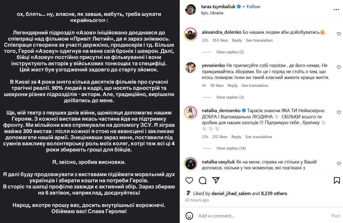Save post with bookmark icon

(337, 180)
